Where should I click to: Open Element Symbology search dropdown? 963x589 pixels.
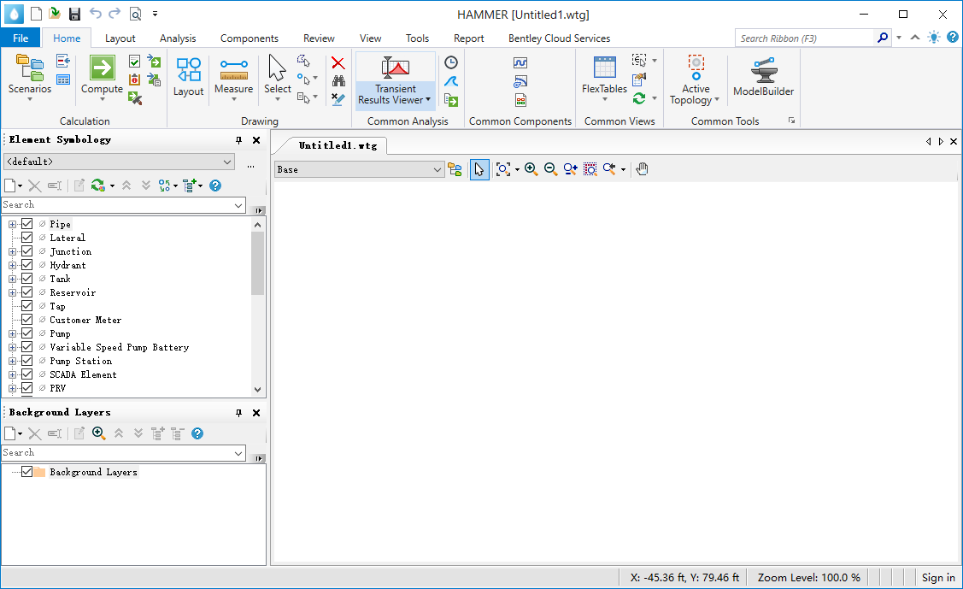coord(238,205)
